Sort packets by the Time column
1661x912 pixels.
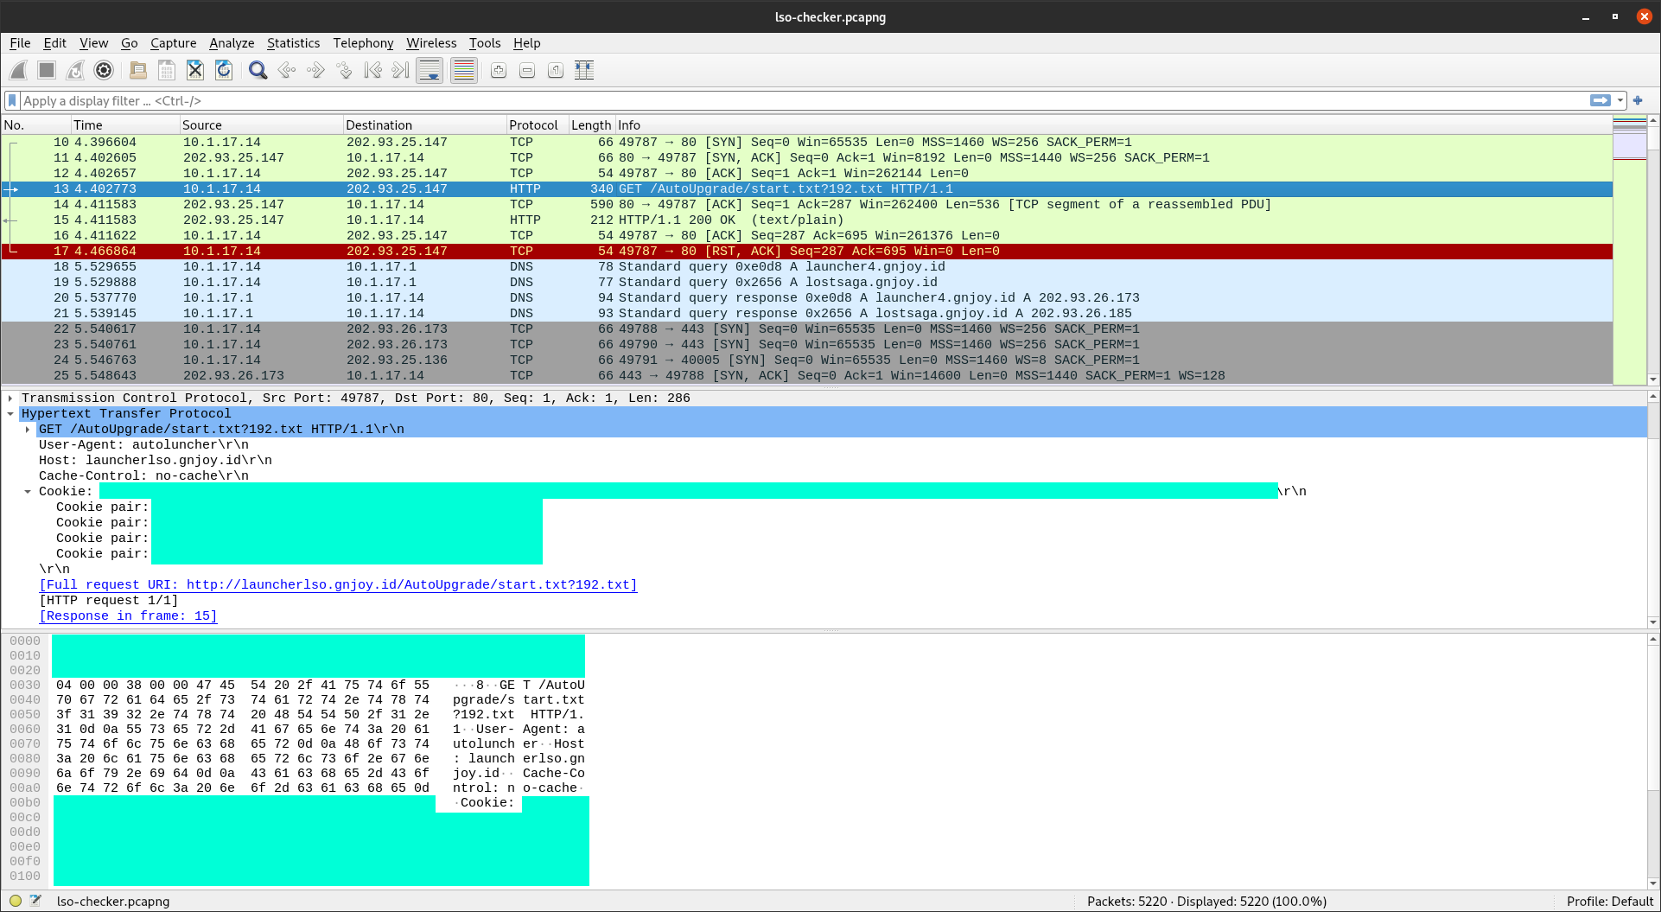click(125, 125)
